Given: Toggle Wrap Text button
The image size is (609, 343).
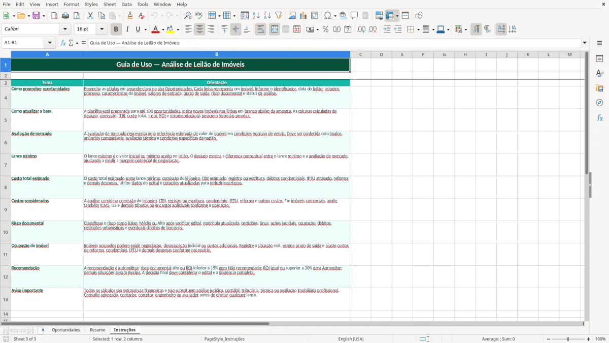Looking at the screenshot, I should click(x=260, y=29).
